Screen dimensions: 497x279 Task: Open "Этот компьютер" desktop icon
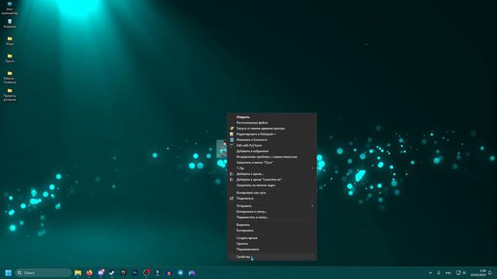[9, 9]
